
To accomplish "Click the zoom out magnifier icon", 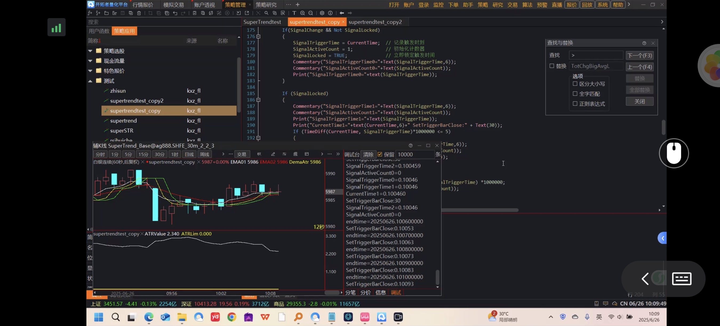I will tap(310, 13).
